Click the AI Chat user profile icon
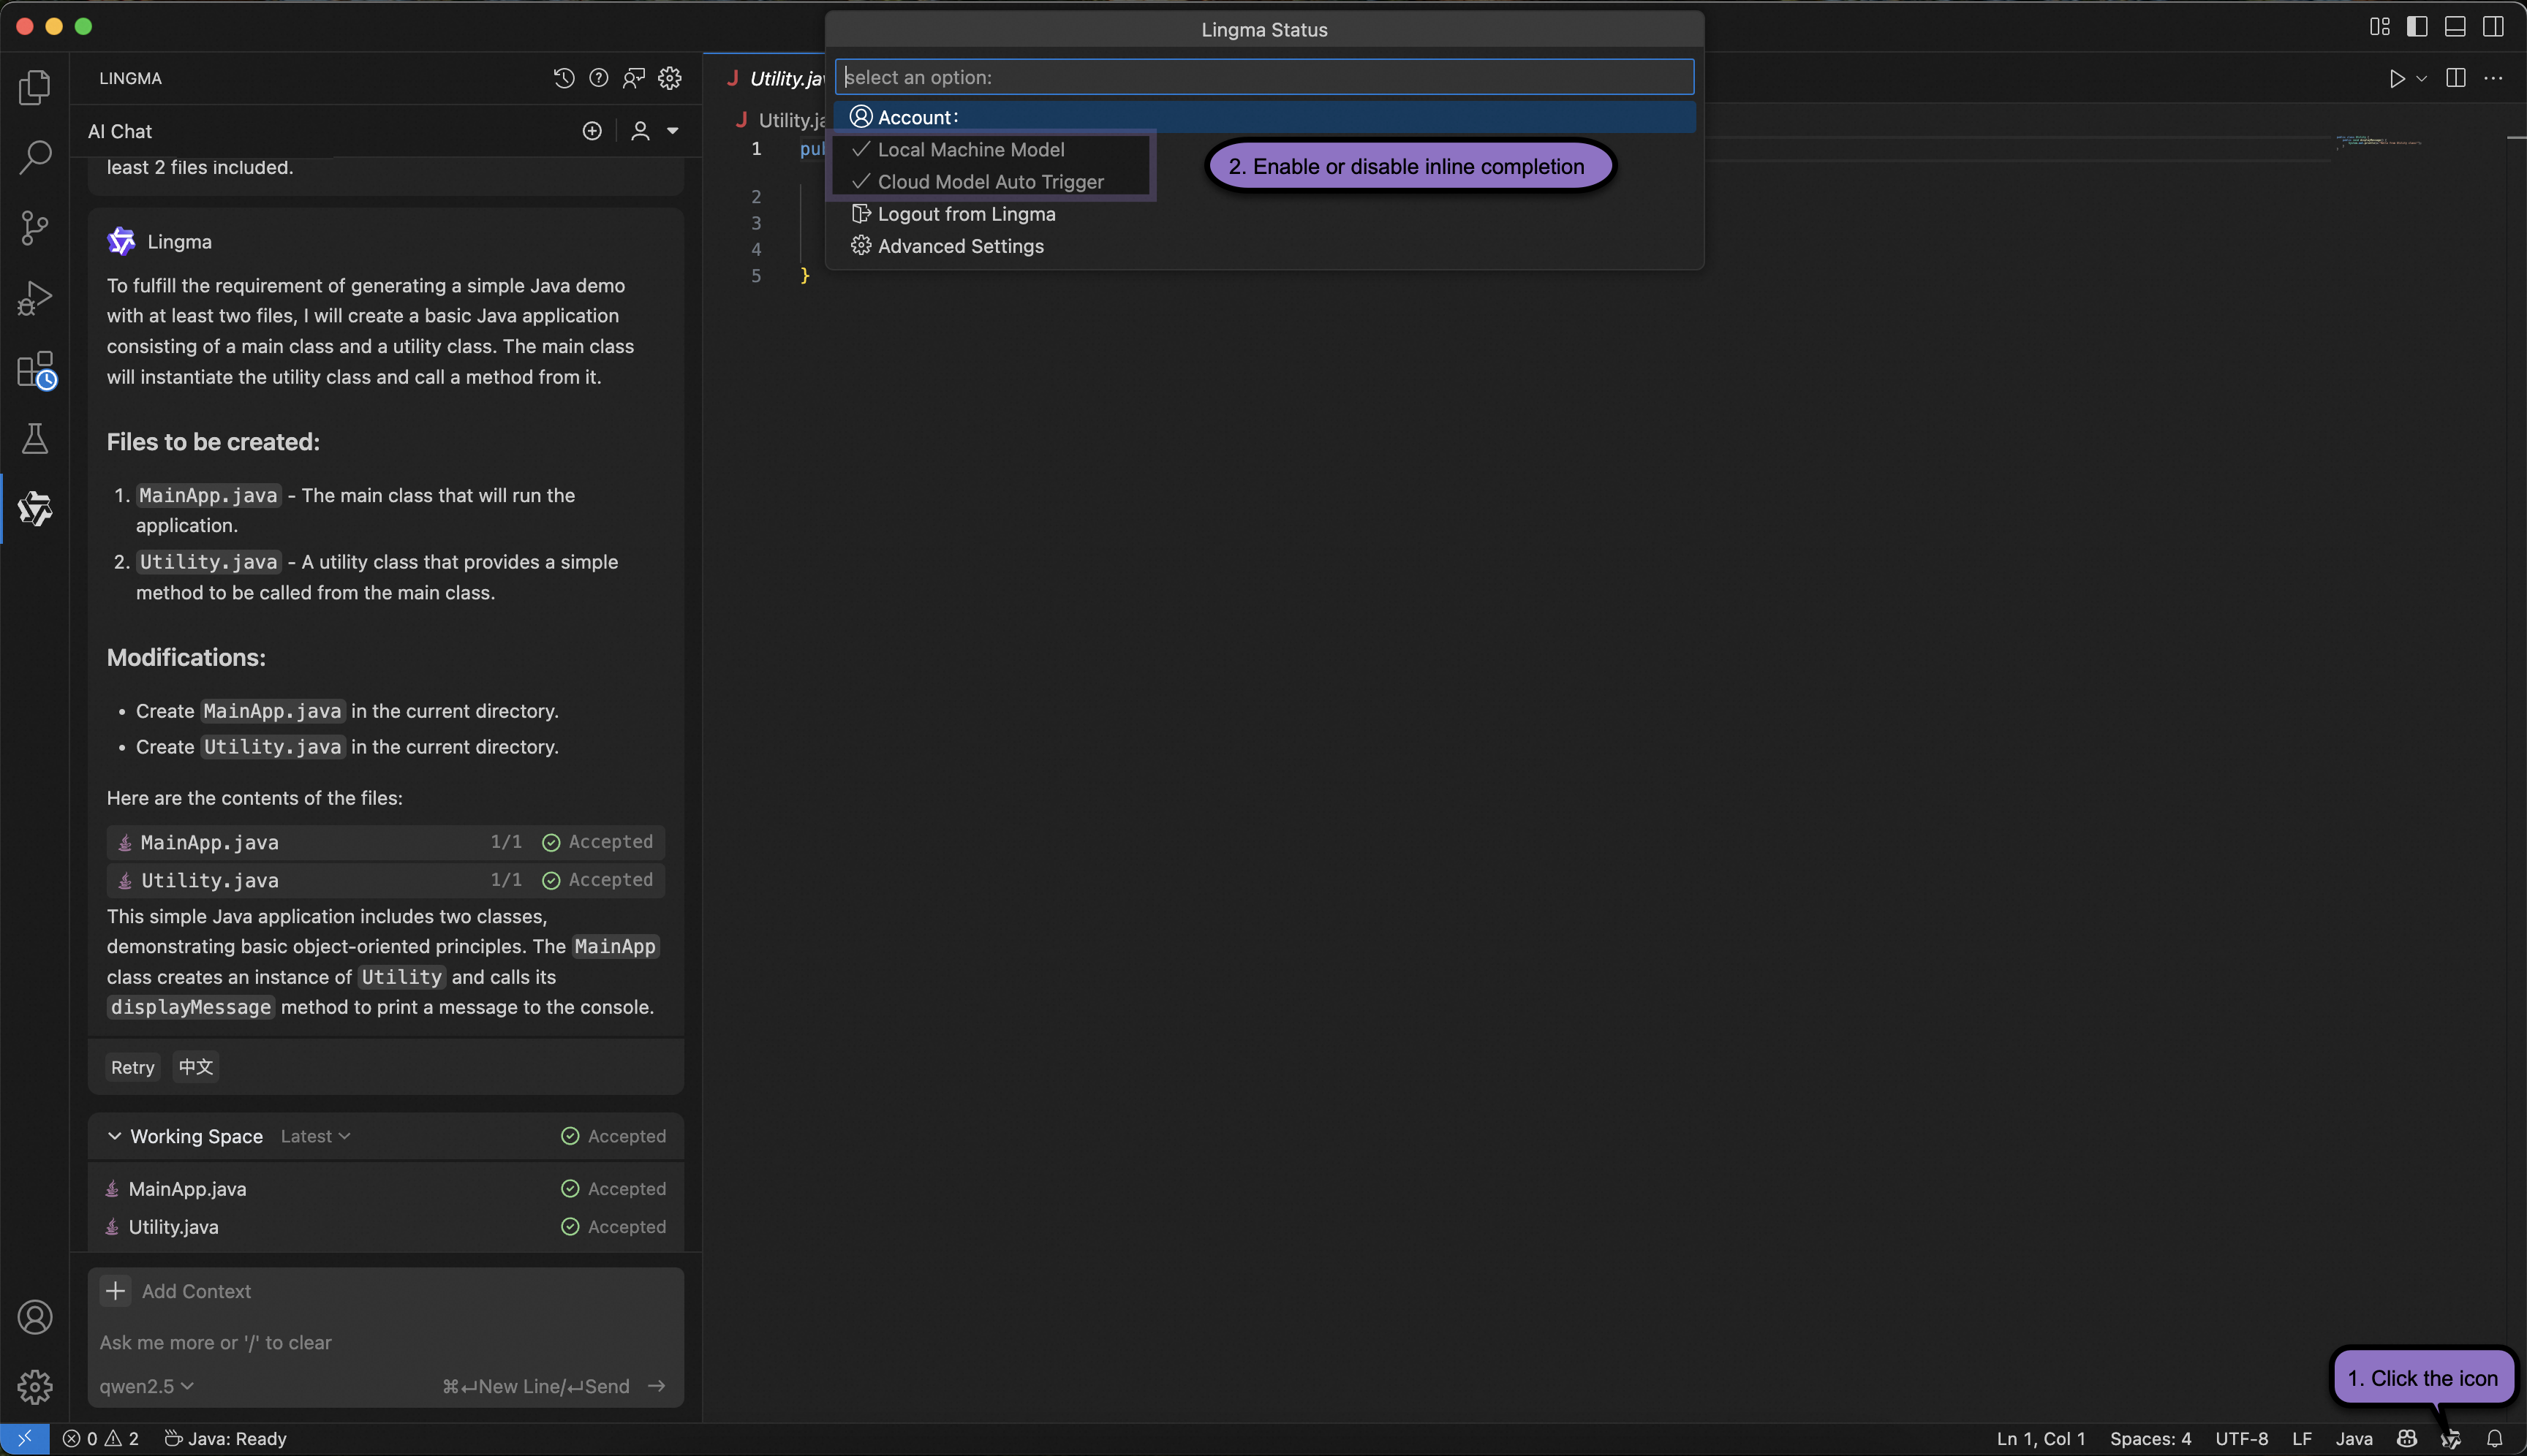Image resolution: width=2527 pixels, height=1456 pixels. [641, 131]
